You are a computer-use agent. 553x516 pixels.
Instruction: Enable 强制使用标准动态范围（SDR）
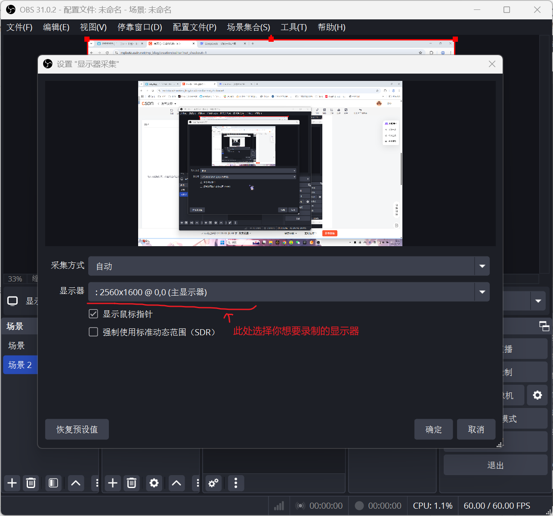pos(93,332)
